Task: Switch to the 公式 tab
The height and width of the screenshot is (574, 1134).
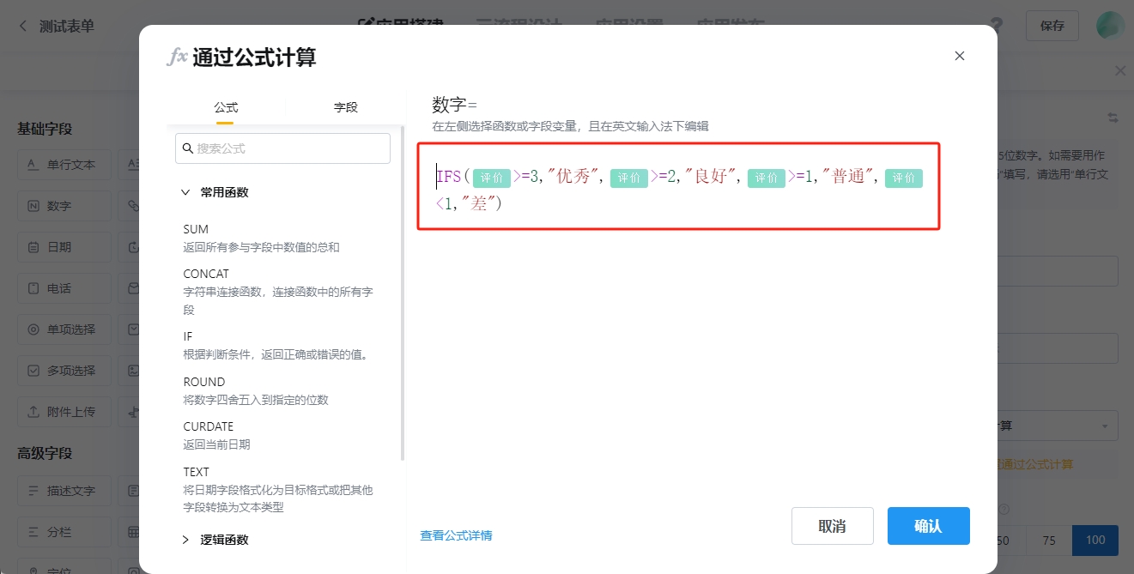Action: tap(226, 107)
